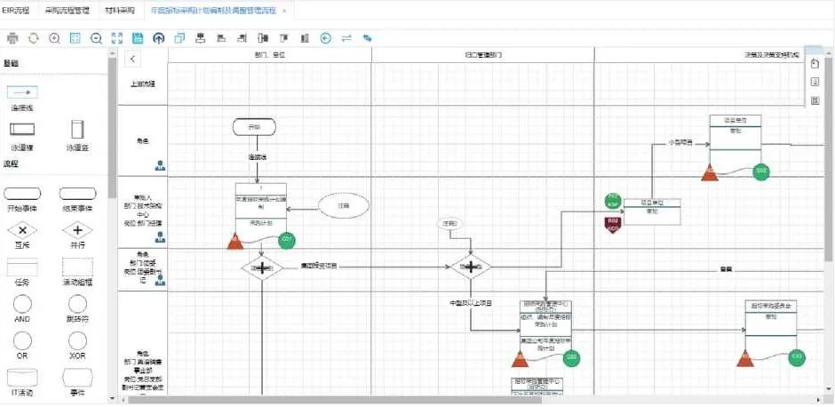Click the zoom out magnifier icon
This screenshot has height=407, width=835.
tap(97, 38)
